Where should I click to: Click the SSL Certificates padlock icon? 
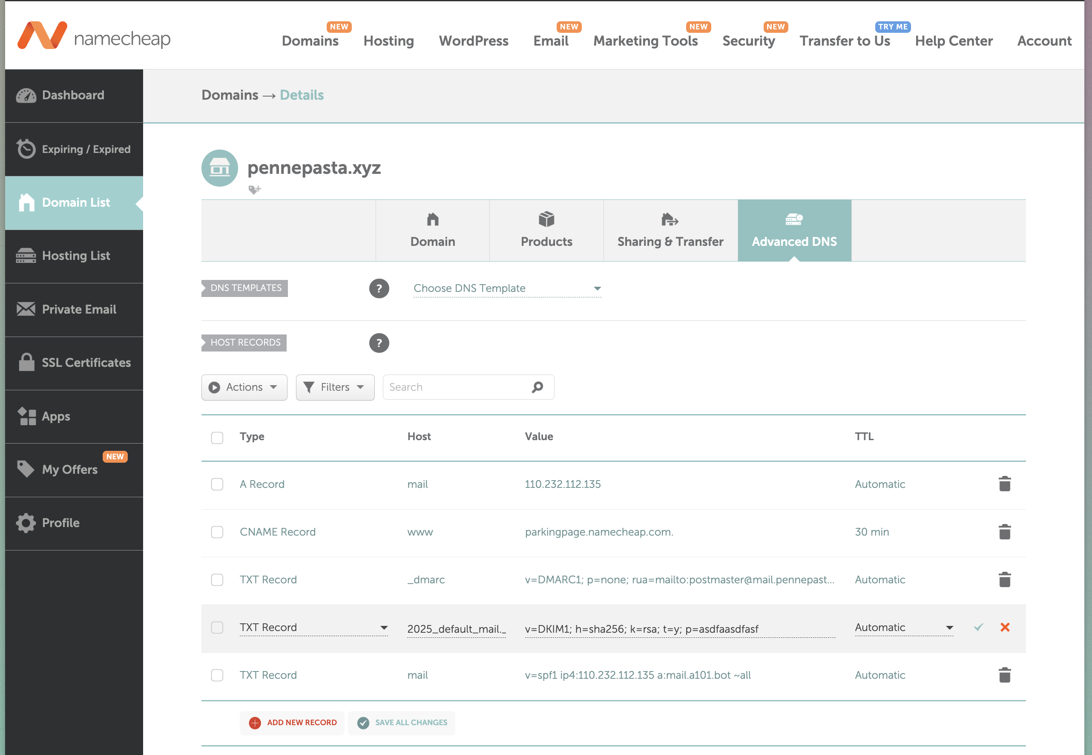point(26,362)
